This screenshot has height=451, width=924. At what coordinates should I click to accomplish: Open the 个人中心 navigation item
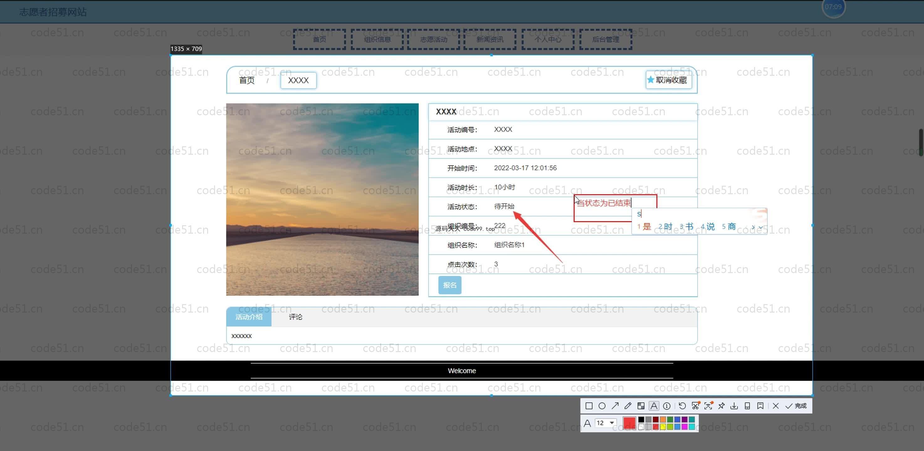[x=548, y=39]
